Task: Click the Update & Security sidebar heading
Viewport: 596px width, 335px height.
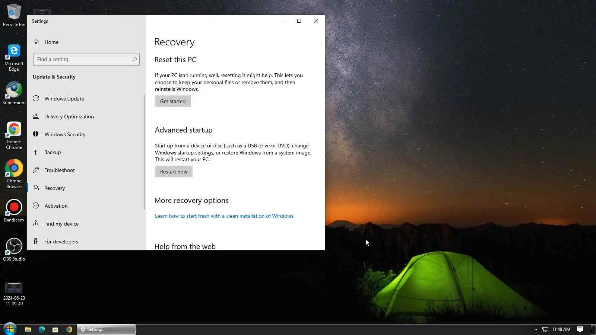Action: 54,77
